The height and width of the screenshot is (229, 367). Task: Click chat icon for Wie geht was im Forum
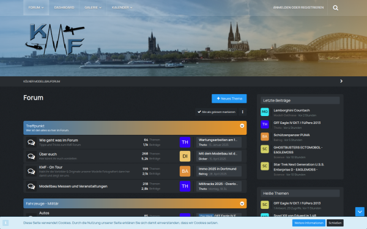(x=31, y=142)
